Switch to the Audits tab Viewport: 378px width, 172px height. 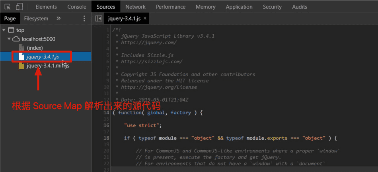pyautogui.click(x=300, y=7)
